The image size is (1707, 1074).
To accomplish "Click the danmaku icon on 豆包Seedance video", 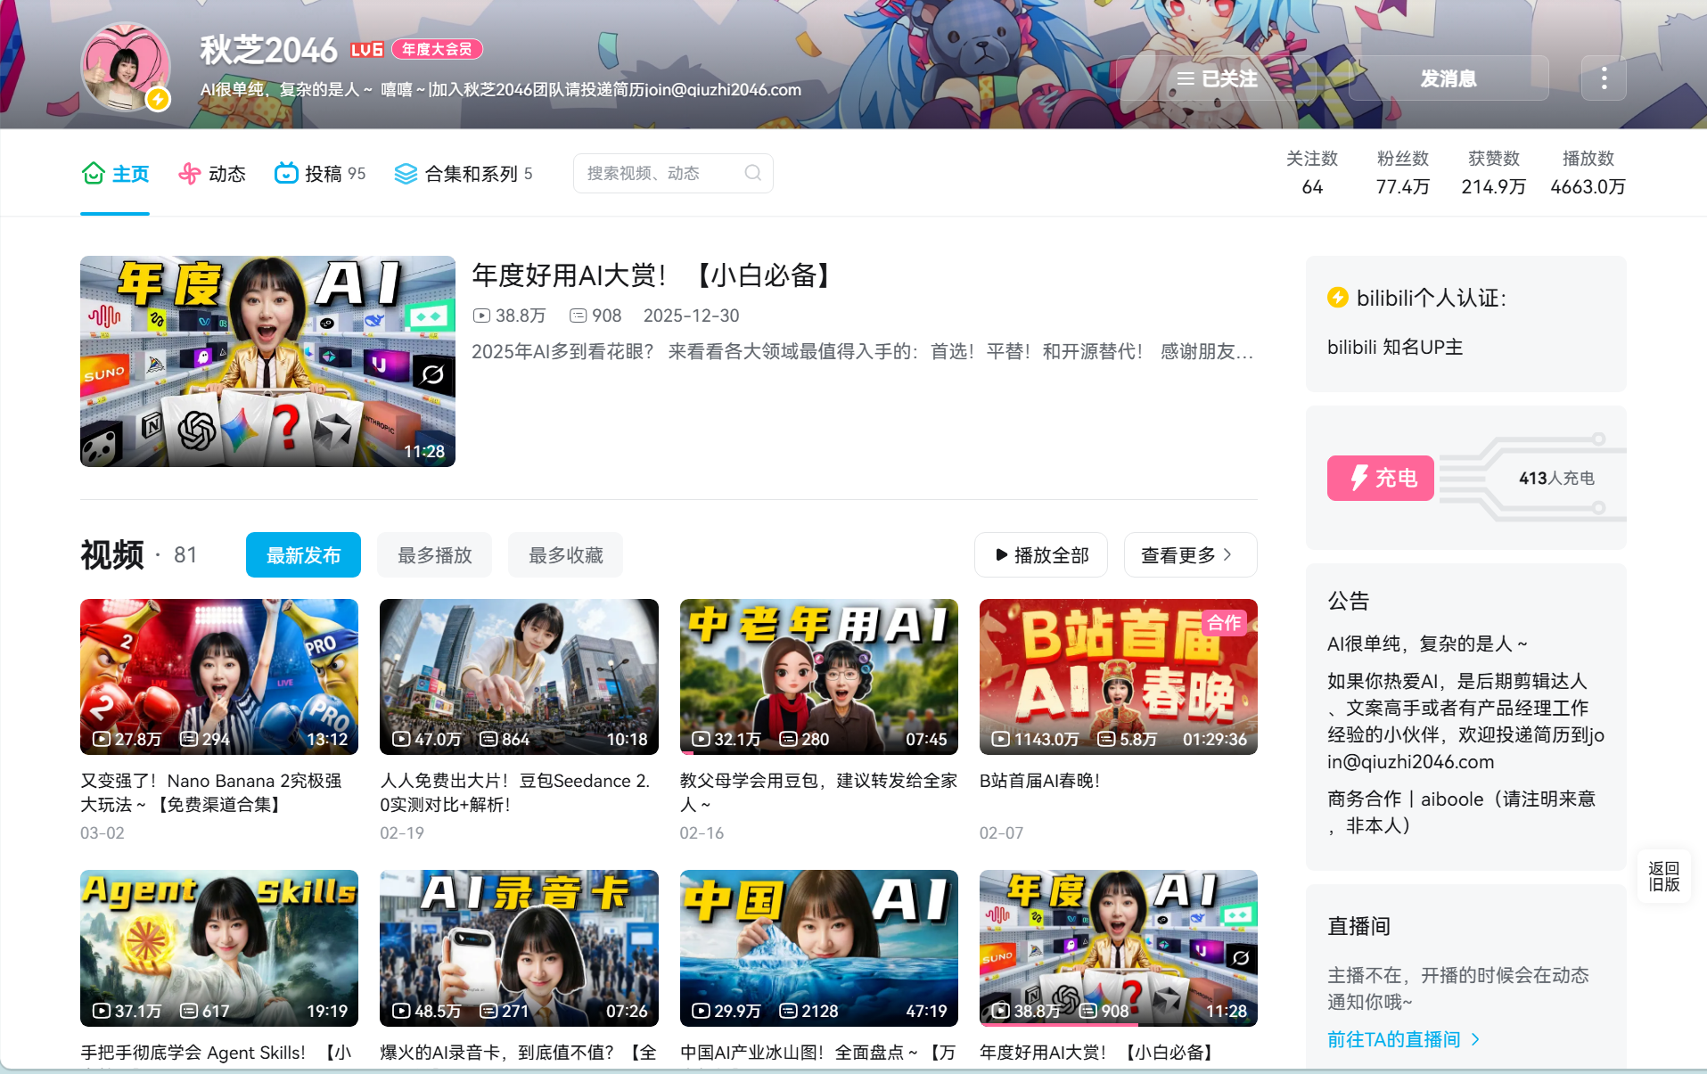I will (488, 739).
